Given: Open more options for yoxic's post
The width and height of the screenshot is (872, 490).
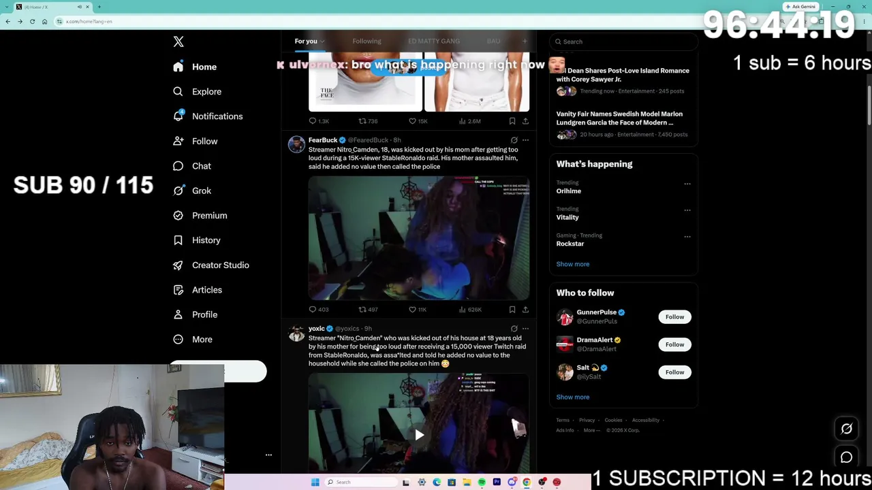Looking at the screenshot, I should point(525,329).
